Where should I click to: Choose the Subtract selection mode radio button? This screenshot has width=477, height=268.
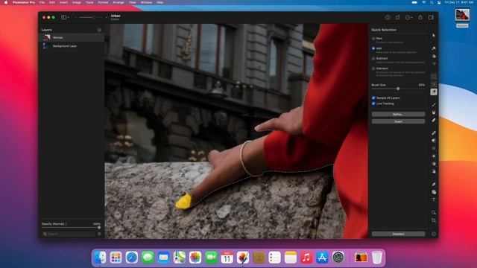point(373,58)
